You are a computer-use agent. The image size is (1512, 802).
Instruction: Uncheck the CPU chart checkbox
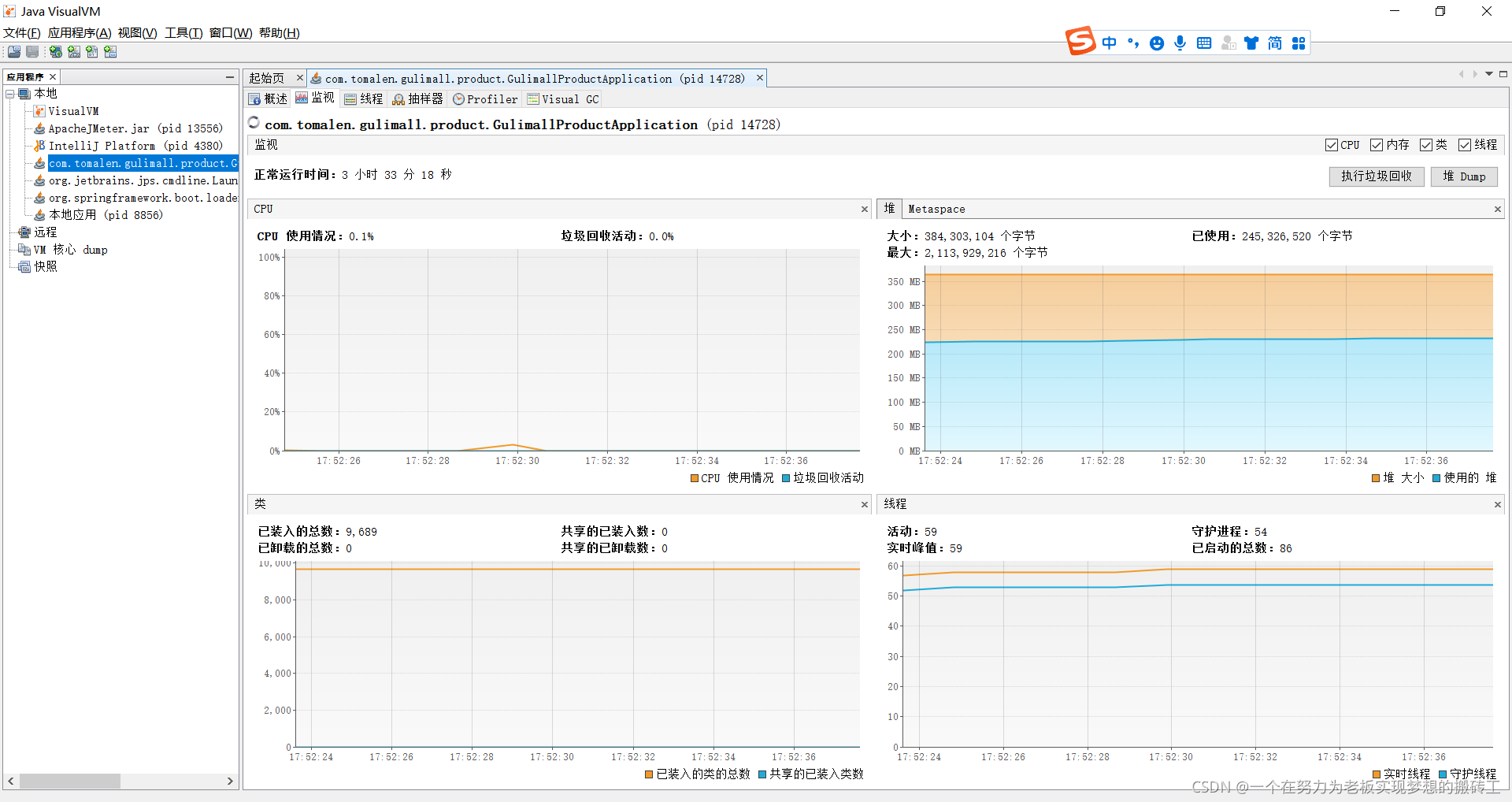click(1332, 145)
